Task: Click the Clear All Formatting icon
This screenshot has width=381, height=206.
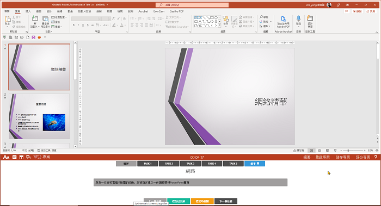Action: tap(125, 18)
